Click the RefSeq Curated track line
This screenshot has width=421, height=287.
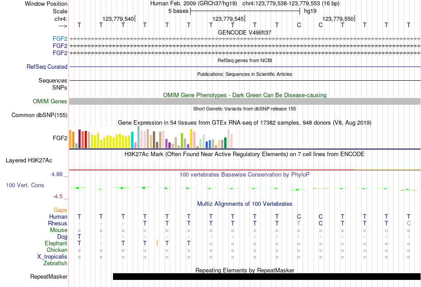coord(245,67)
